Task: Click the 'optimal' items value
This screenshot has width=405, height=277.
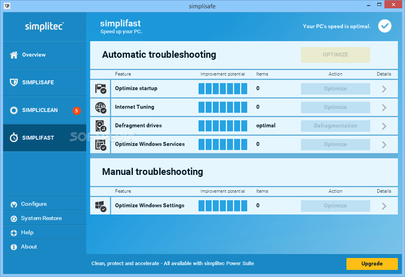Action: 266,125
